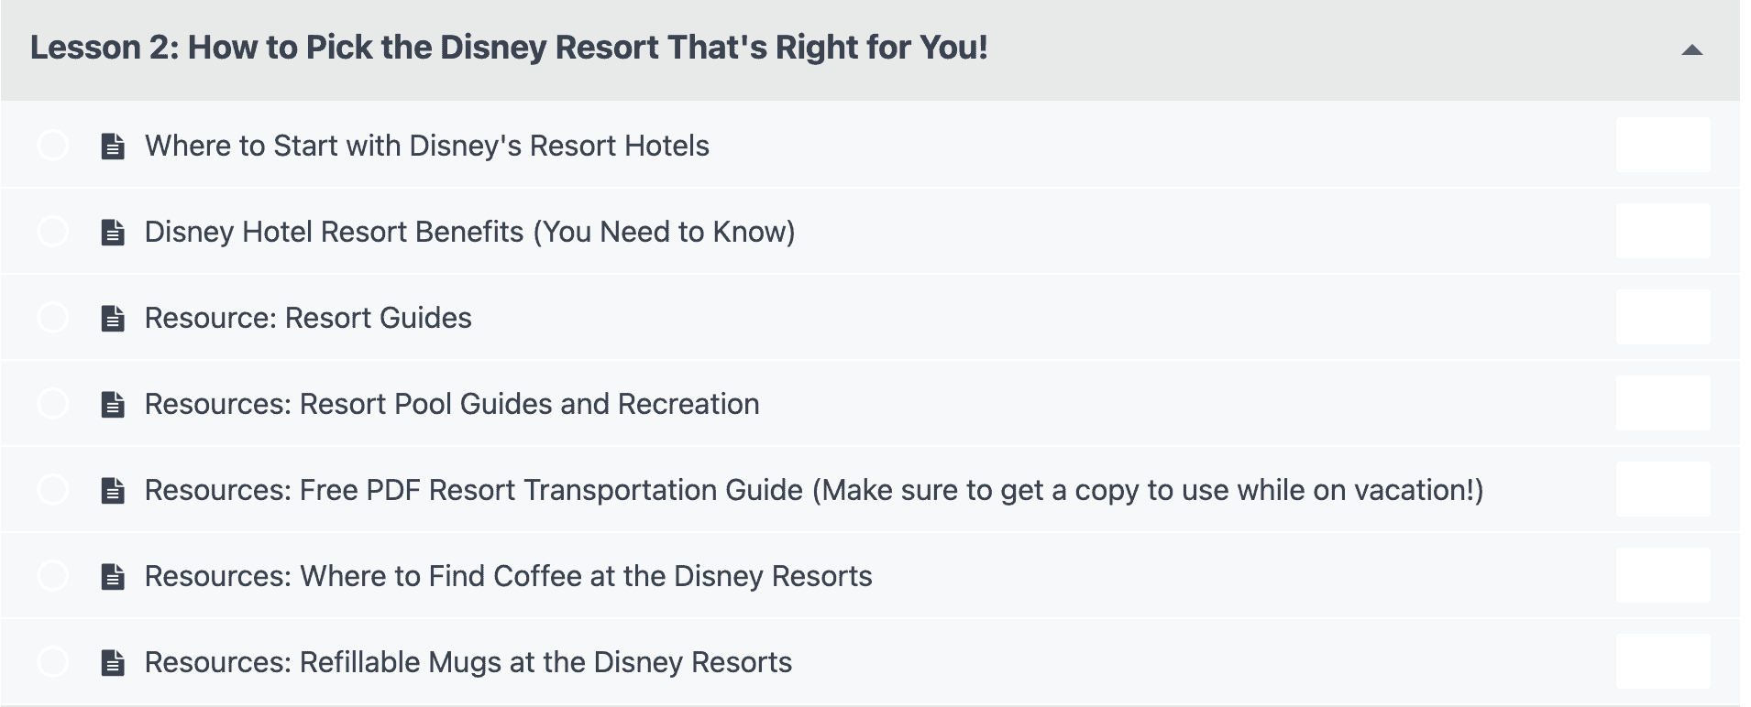Open the Free PDF Resort Transportation Guide lesson

pos(814,490)
